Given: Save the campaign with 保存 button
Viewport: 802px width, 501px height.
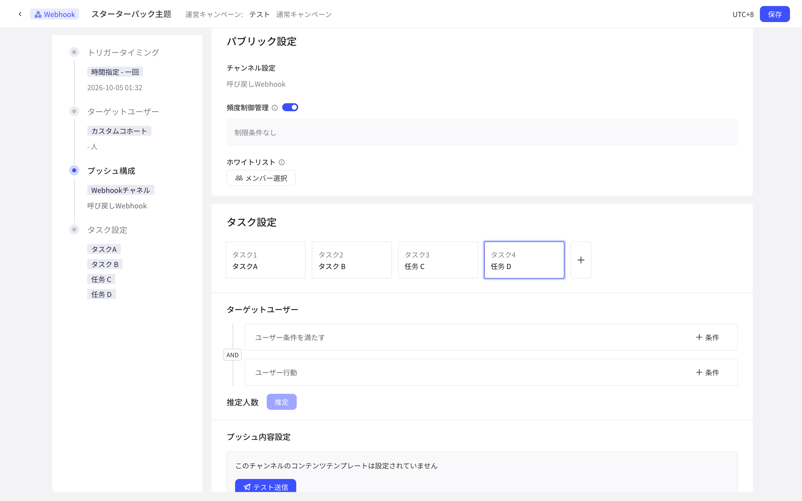Looking at the screenshot, I should pyautogui.click(x=774, y=14).
